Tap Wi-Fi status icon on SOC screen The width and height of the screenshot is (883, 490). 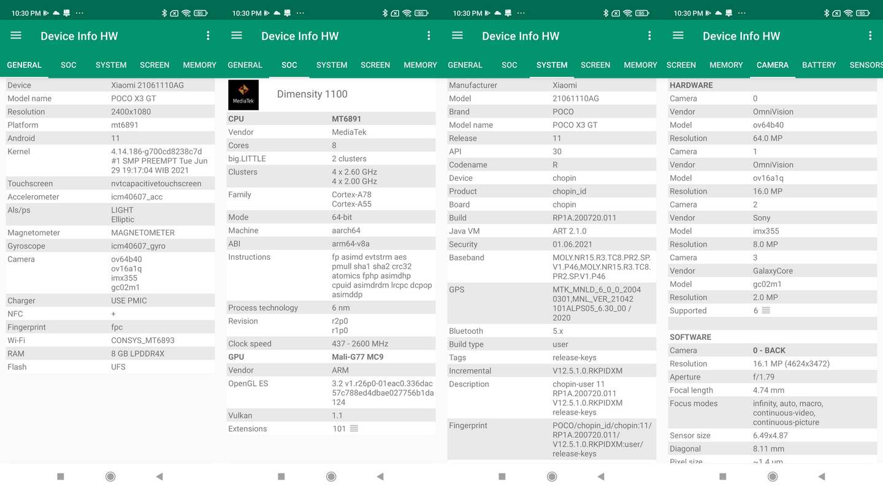pos(407,13)
